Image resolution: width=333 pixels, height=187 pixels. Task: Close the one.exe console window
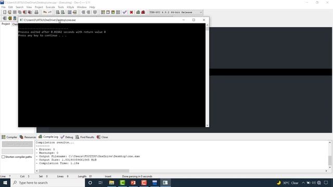click(x=204, y=20)
